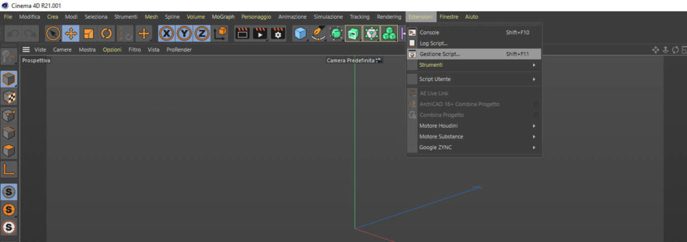Open the viewport hamburger menu
The width and height of the screenshot is (687, 242).
26,49
